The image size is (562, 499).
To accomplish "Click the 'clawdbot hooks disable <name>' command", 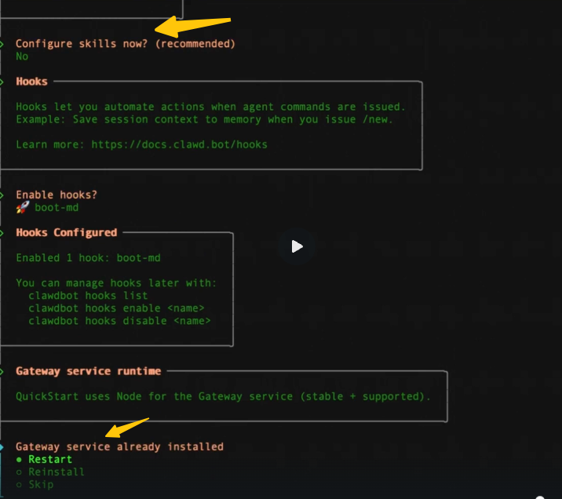I will (119, 321).
